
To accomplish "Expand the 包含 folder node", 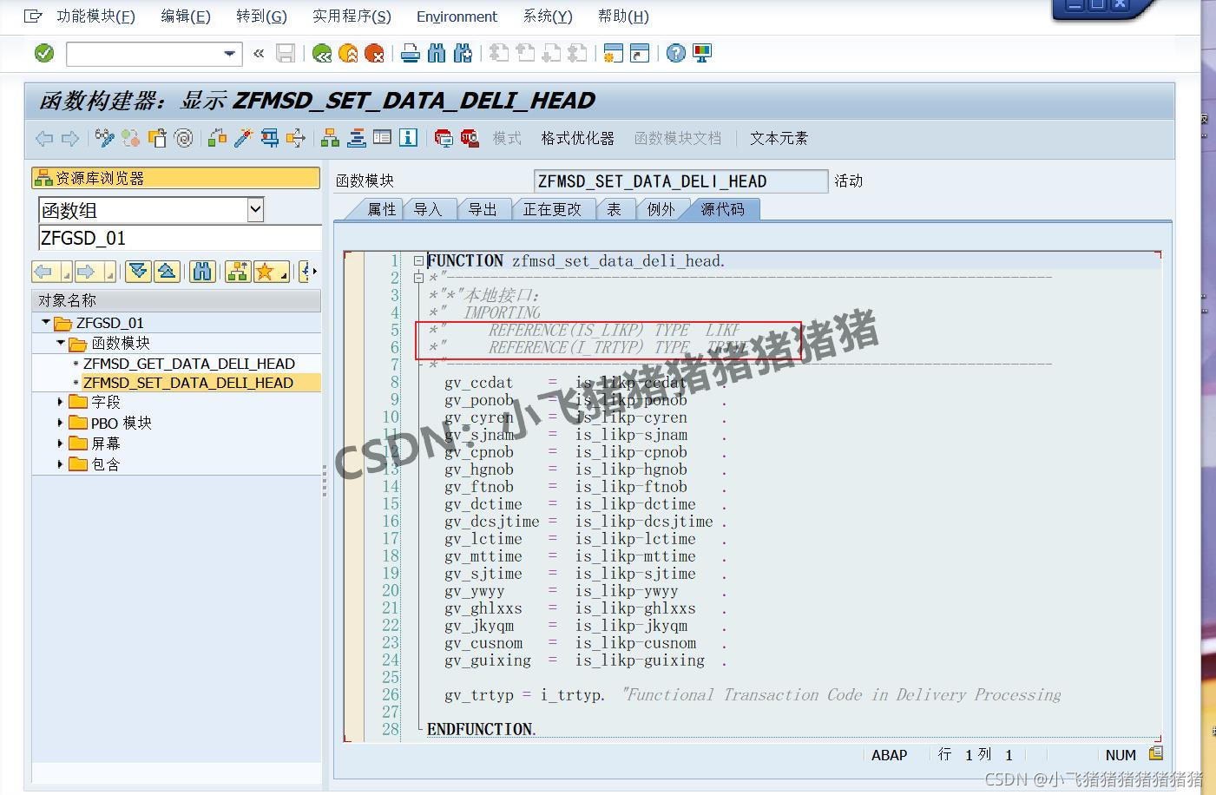I will (x=60, y=464).
